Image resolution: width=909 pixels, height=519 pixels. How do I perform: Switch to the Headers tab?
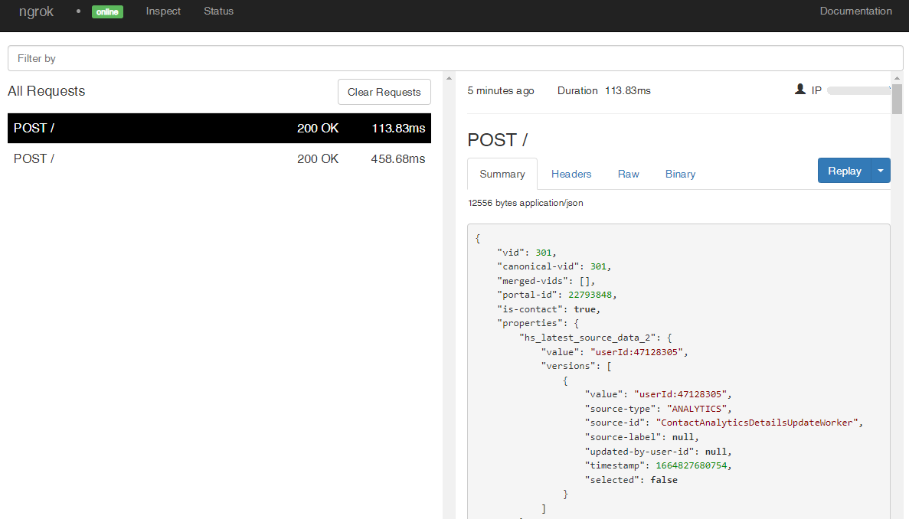(x=571, y=174)
